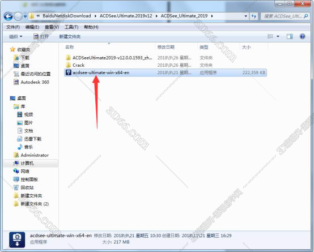
Task: Open the recent locations dropdown beside Forward
Action: (x=25, y=16)
